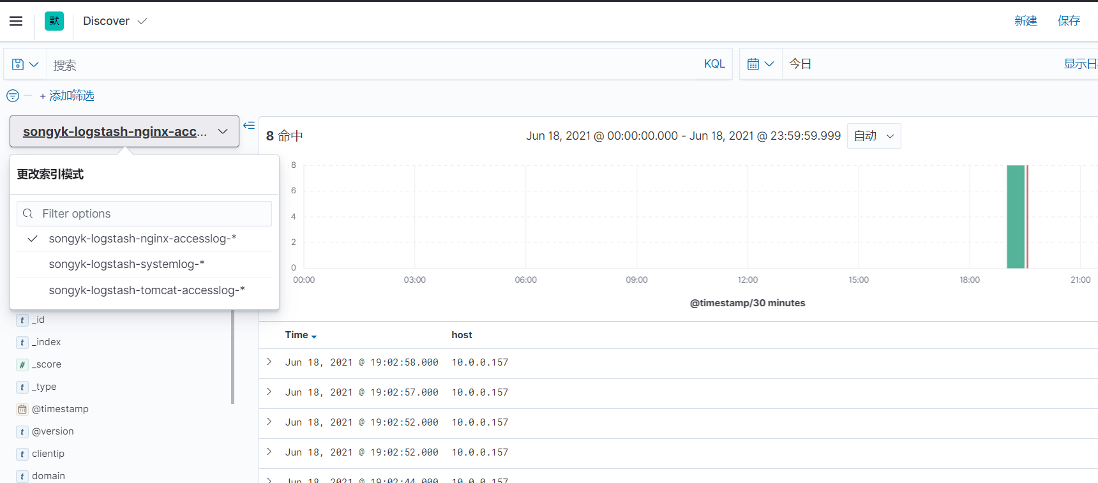The image size is (1098, 483).
Task: Select the domain field name
Action: click(49, 476)
